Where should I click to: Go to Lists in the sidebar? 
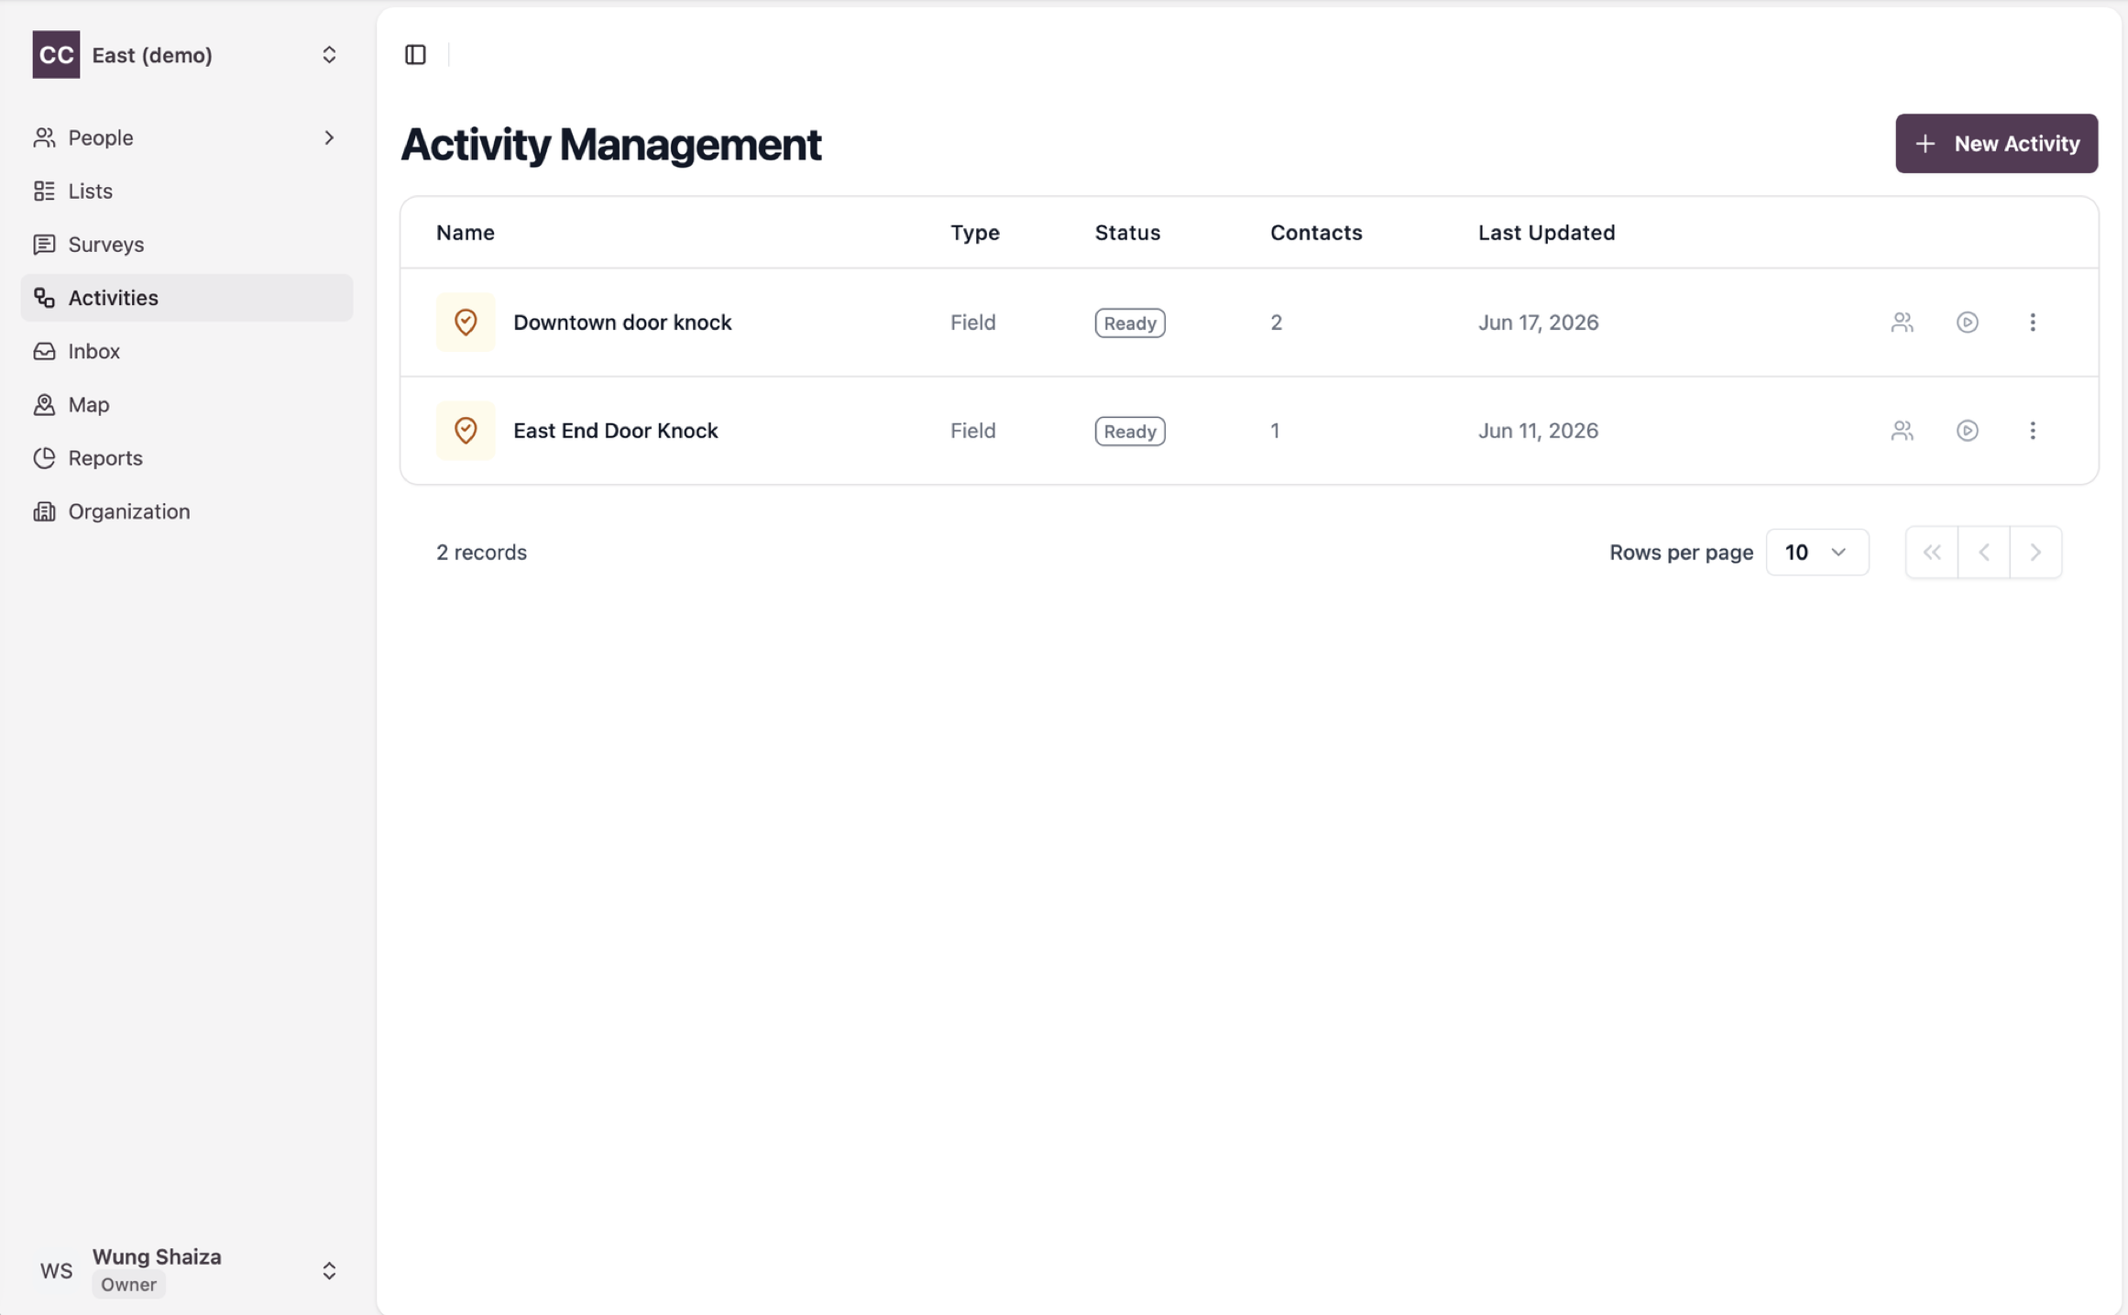point(187,191)
